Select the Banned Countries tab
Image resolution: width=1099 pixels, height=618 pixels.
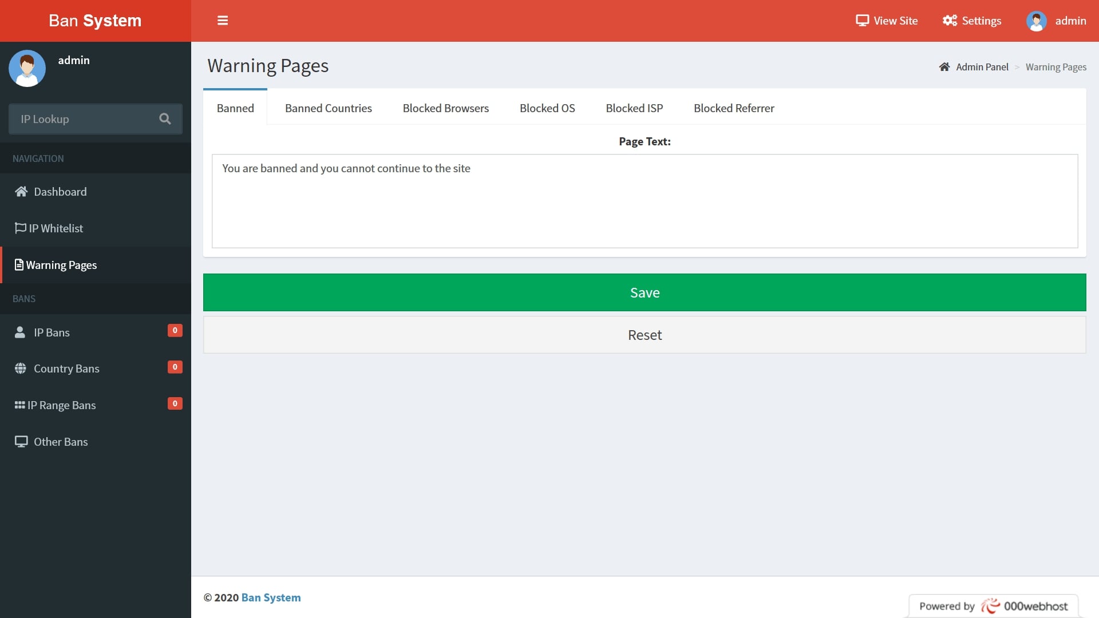(328, 108)
